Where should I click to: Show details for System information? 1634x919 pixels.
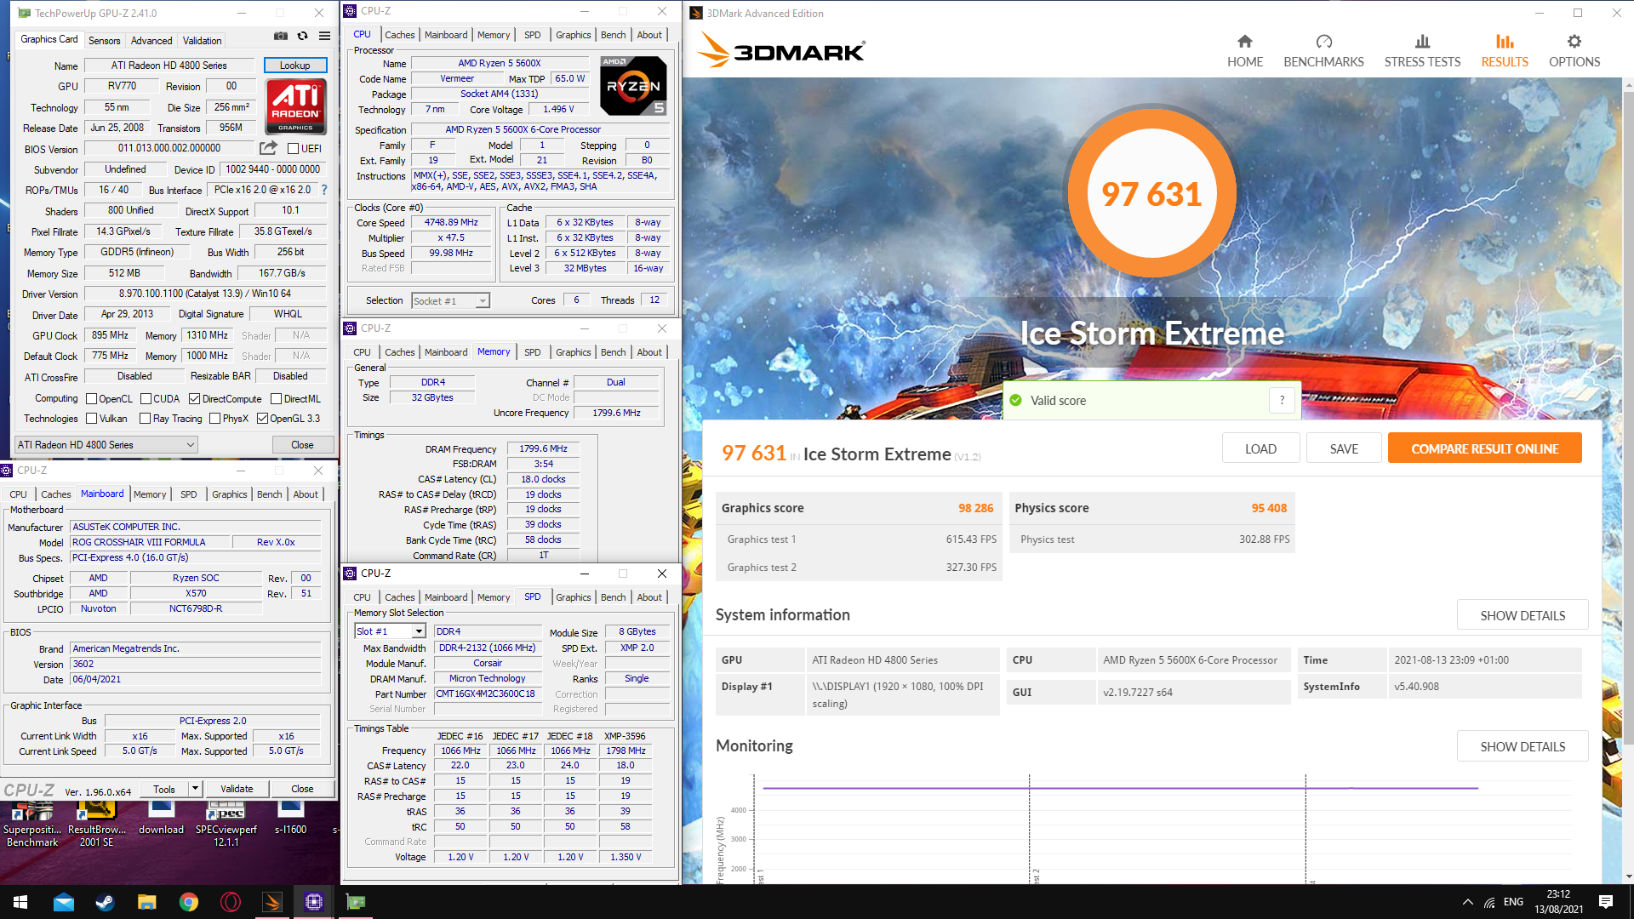[1523, 615]
